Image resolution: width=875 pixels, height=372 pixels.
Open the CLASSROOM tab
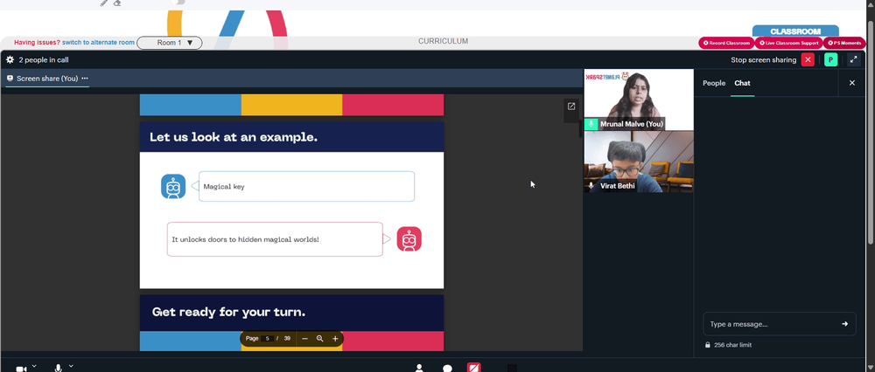click(x=795, y=31)
